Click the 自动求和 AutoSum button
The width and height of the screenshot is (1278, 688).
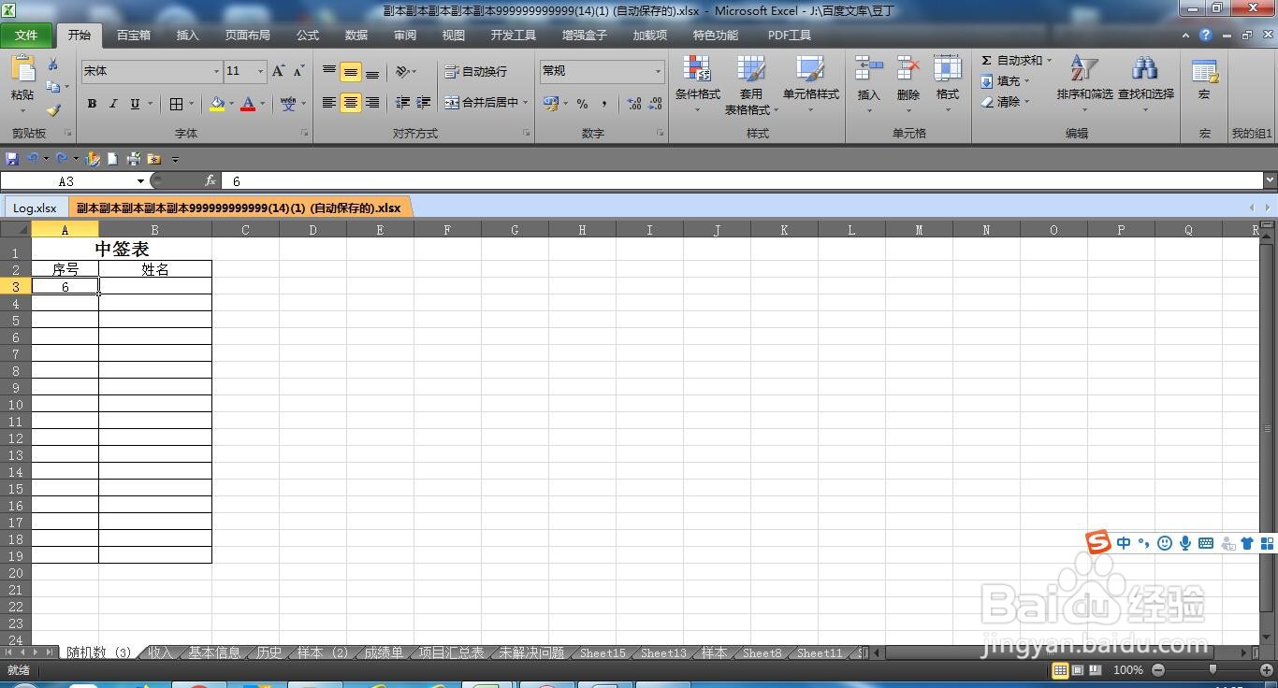[1016, 60]
